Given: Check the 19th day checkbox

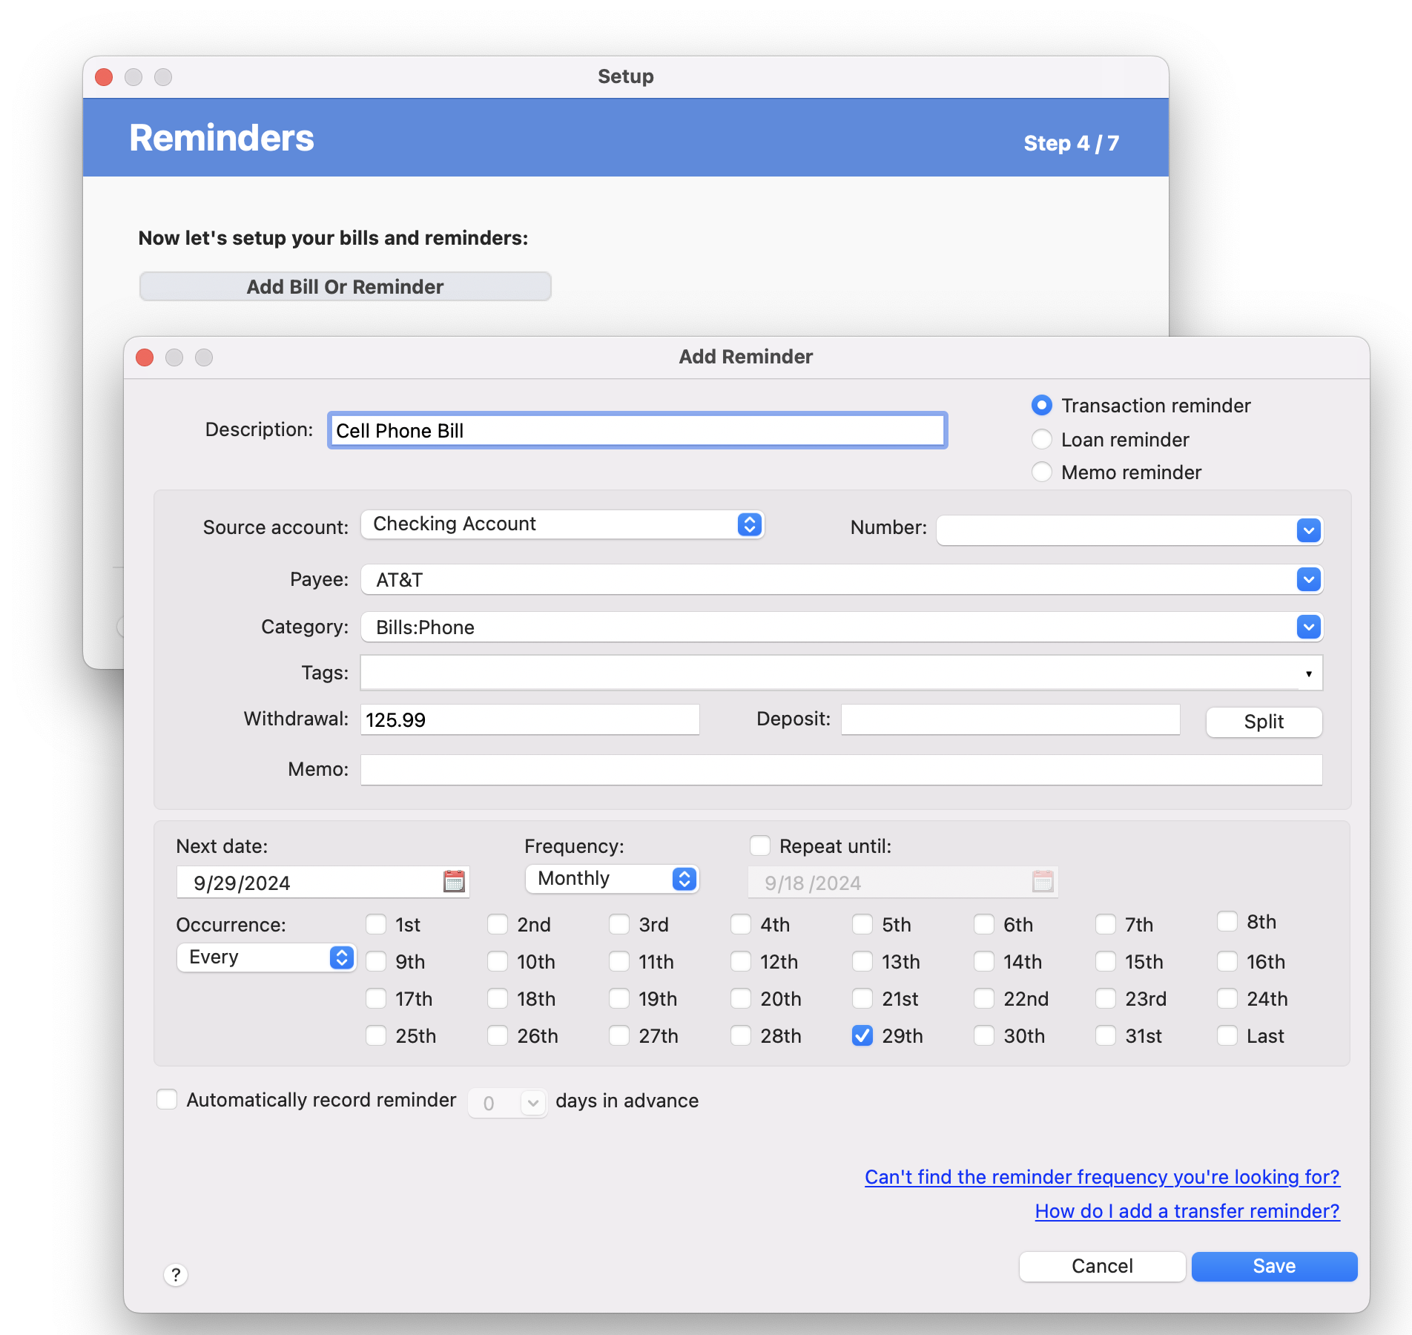Looking at the screenshot, I should (x=619, y=998).
